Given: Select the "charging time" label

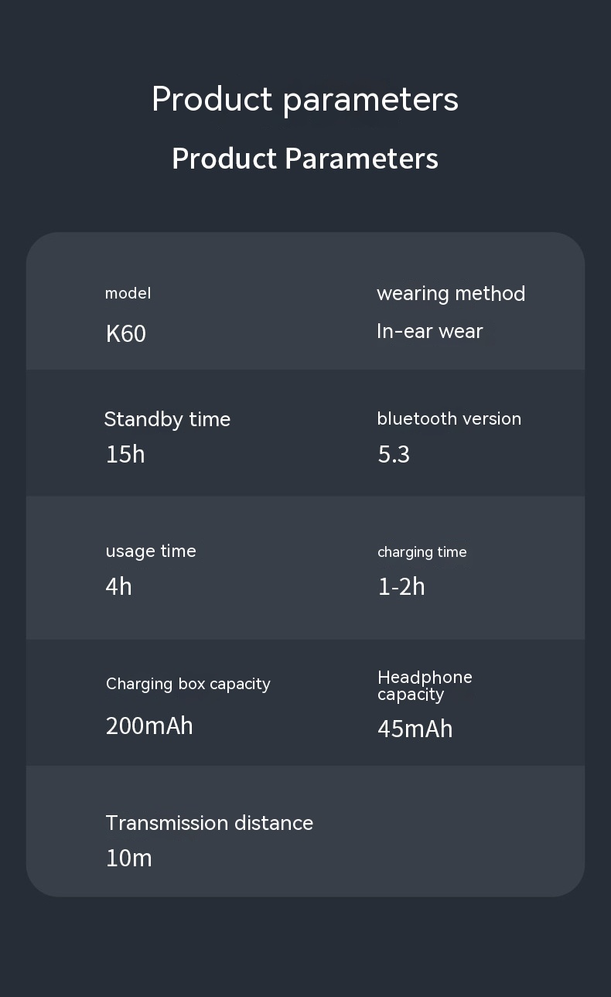Looking at the screenshot, I should click(x=422, y=552).
